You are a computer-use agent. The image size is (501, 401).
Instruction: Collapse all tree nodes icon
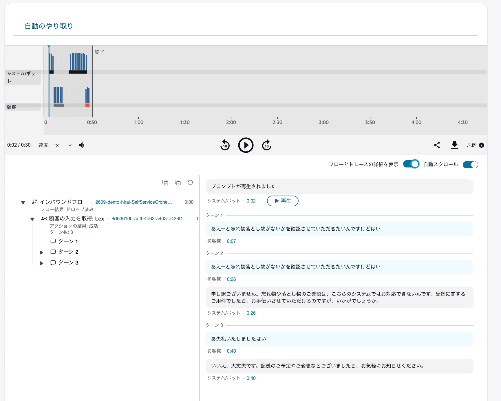(178, 183)
